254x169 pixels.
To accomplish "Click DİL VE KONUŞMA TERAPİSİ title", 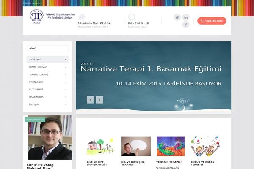I will coord(133,163).
